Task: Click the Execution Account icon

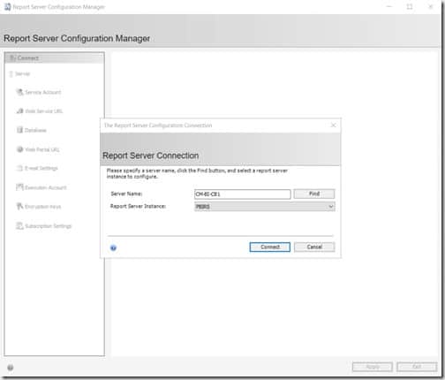Action: click(x=19, y=187)
